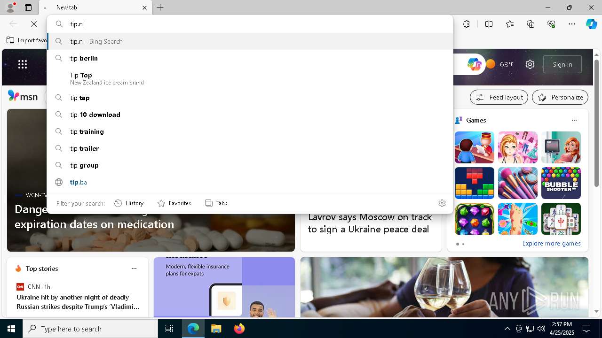Select 'Tip Top' ice cream brand suggestion

coord(250,78)
